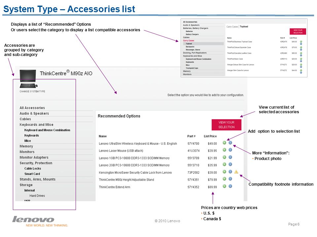Add ThinkPad Executive Leather Case in Carry Cases panel

301,53
